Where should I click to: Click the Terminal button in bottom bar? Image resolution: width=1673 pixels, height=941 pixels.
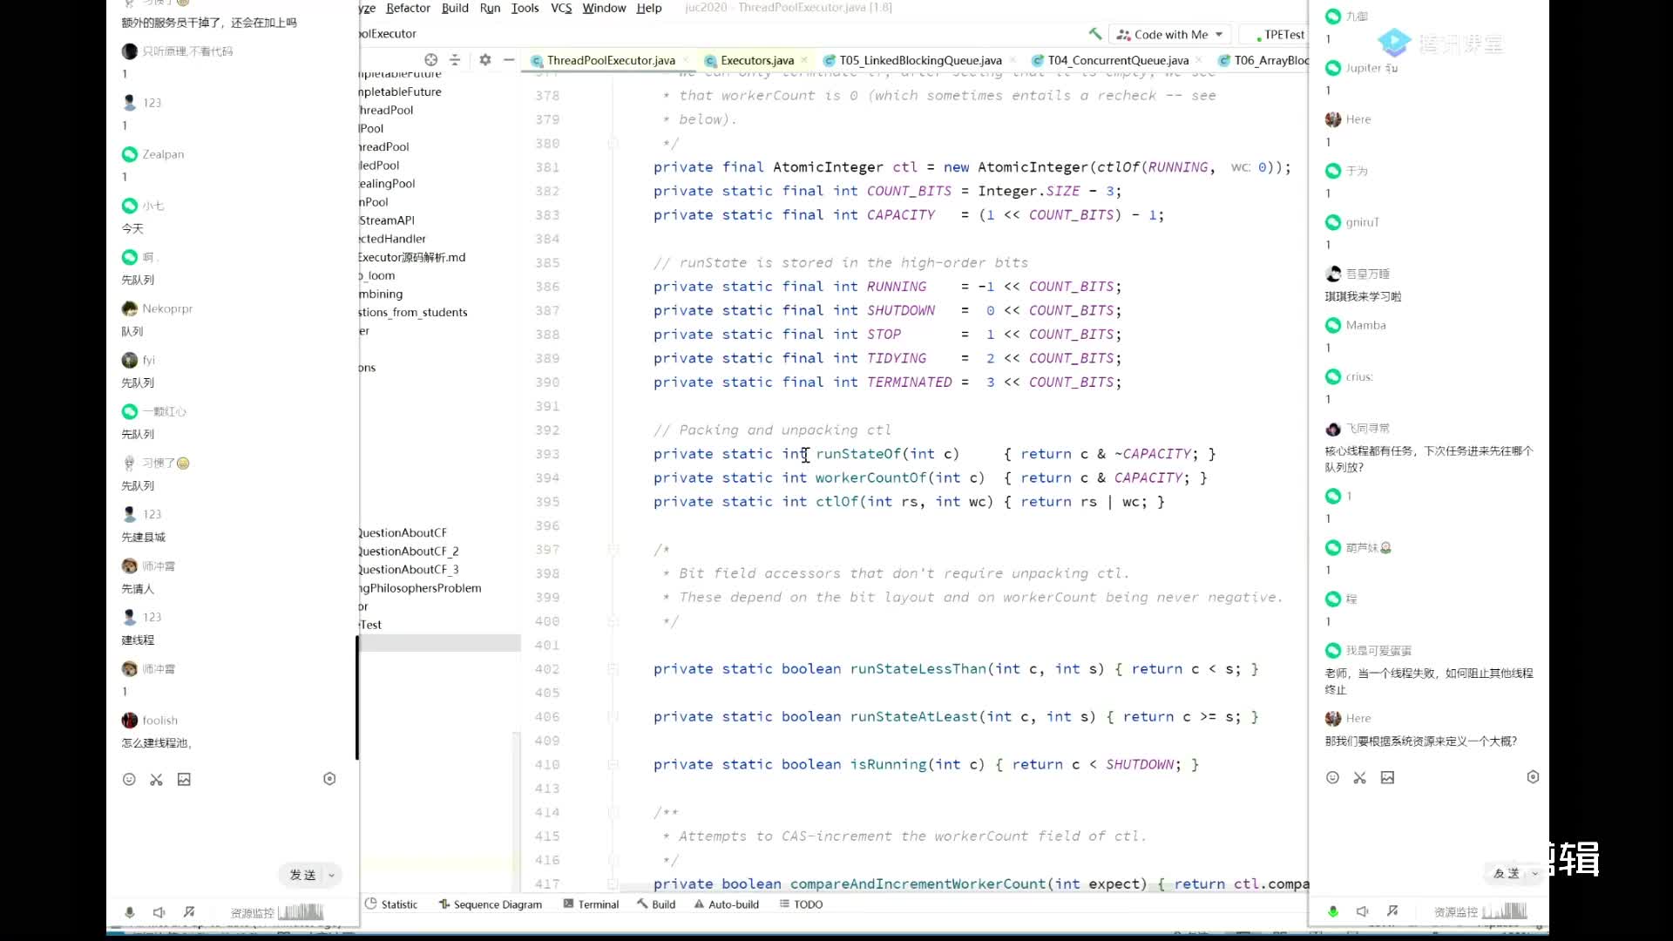pos(598,904)
